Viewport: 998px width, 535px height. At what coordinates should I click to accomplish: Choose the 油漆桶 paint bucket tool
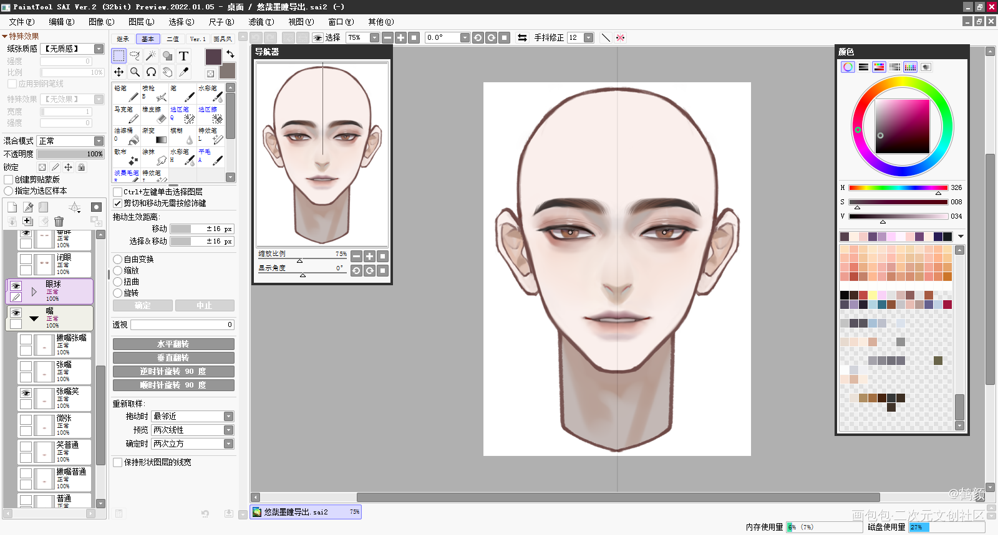125,136
